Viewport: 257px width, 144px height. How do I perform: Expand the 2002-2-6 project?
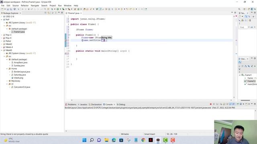2,16
